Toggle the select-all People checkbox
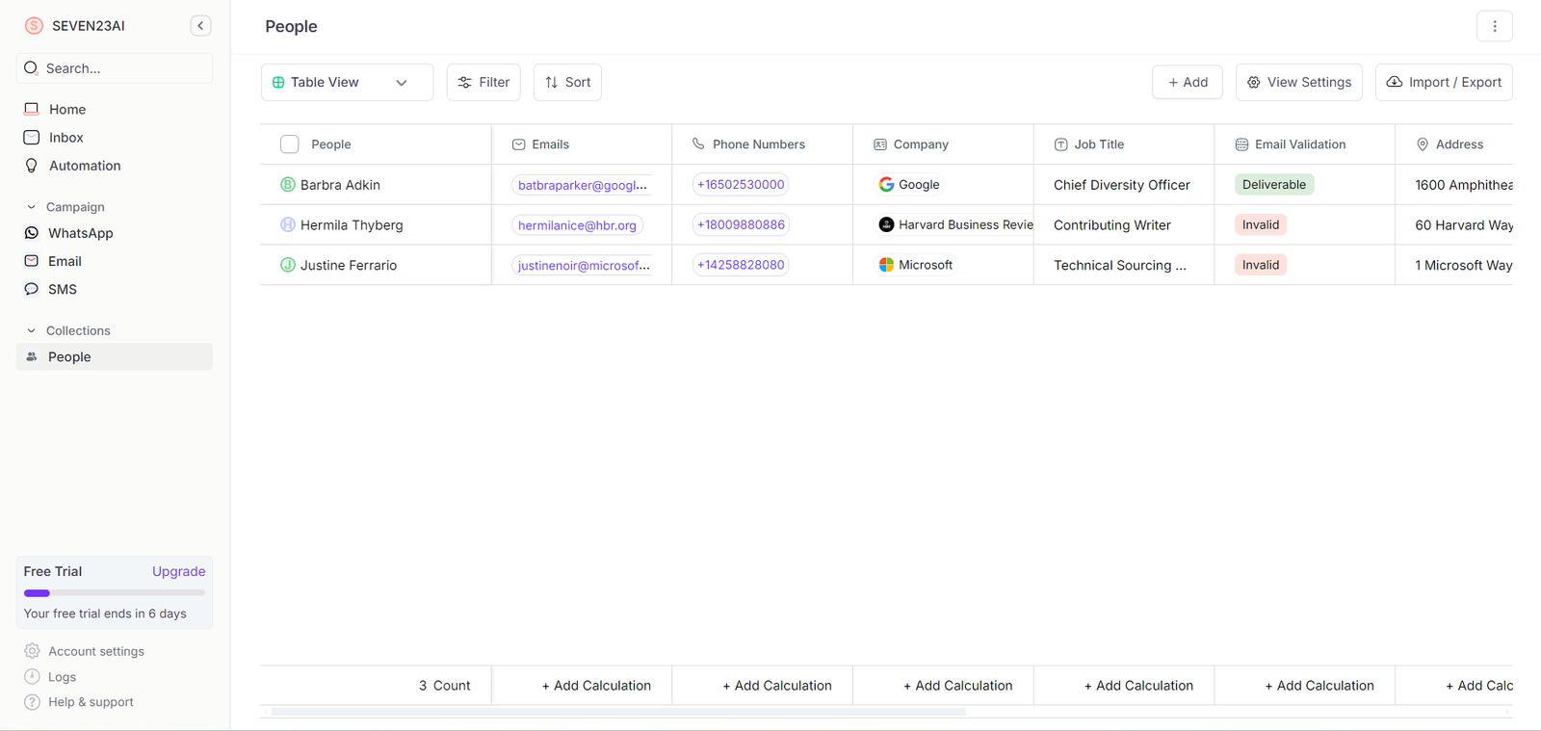The width and height of the screenshot is (1541, 731). click(289, 144)
